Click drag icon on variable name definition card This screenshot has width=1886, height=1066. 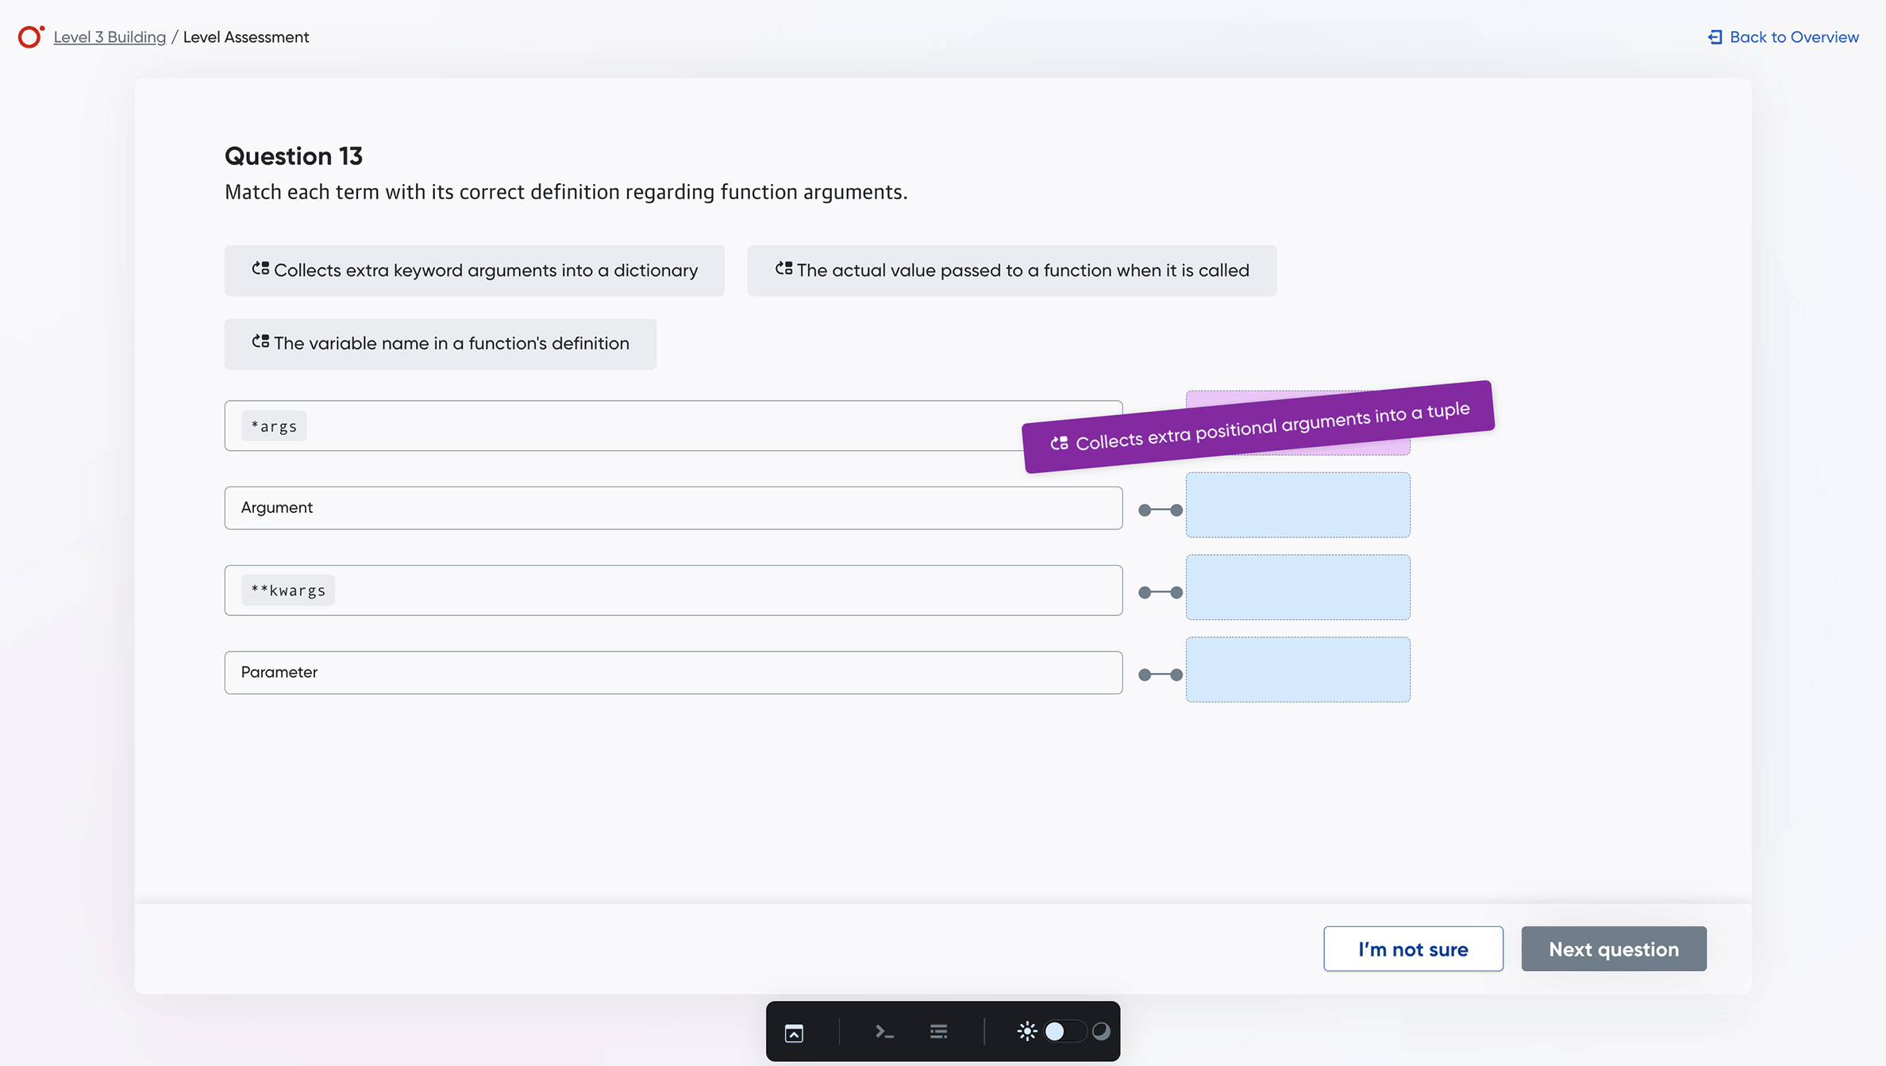point(260,342)
